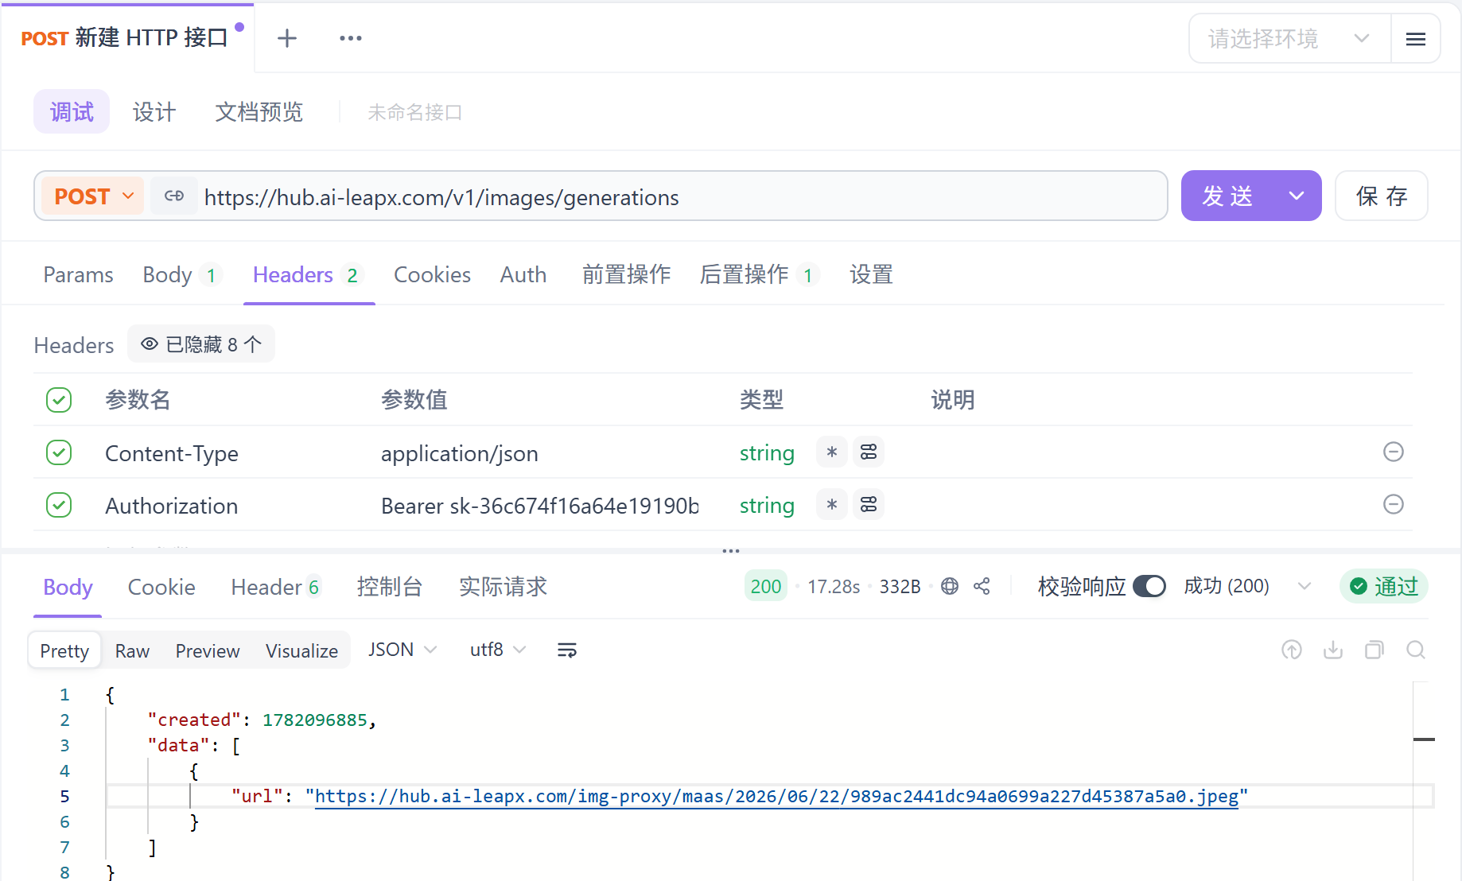Select the POST 新建 HTTP 接口 tab
The width and height of the screenshot is (1462, 881).
[127, 37]
